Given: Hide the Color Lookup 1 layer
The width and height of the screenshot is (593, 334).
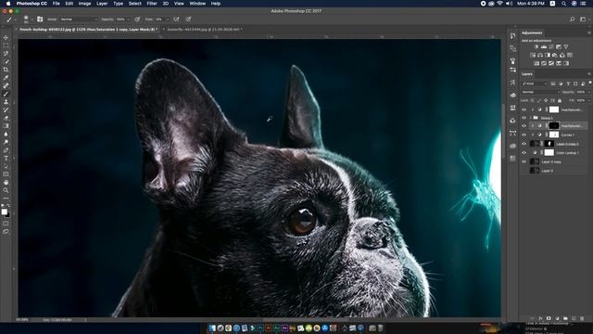Looking at the screenshot, I should pyautogui.click(x=524, y=152).
